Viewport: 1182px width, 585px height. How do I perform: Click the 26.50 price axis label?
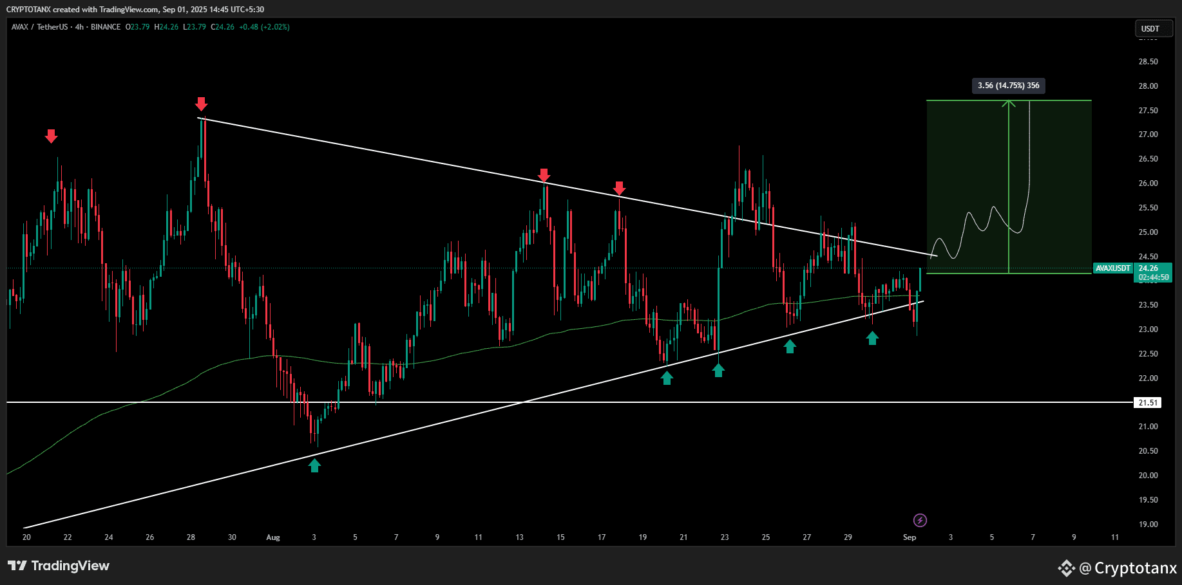1148,159
